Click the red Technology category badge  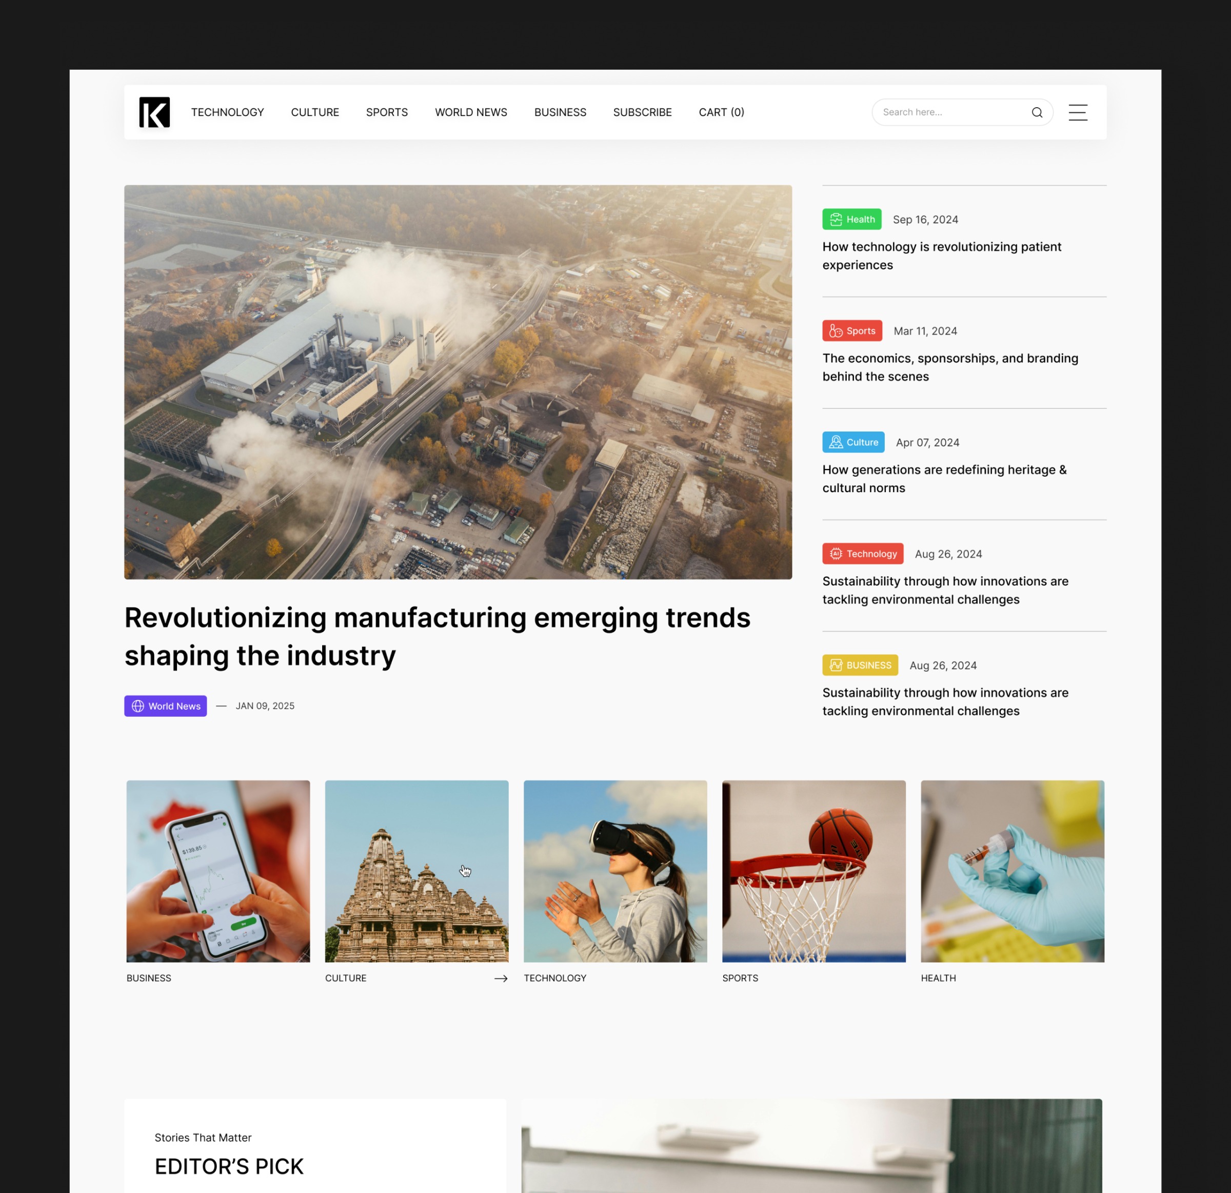[862, 554]
